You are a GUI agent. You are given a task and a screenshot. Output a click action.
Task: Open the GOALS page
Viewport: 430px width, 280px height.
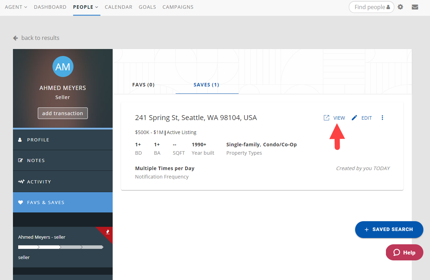click(x=147, y=7)
